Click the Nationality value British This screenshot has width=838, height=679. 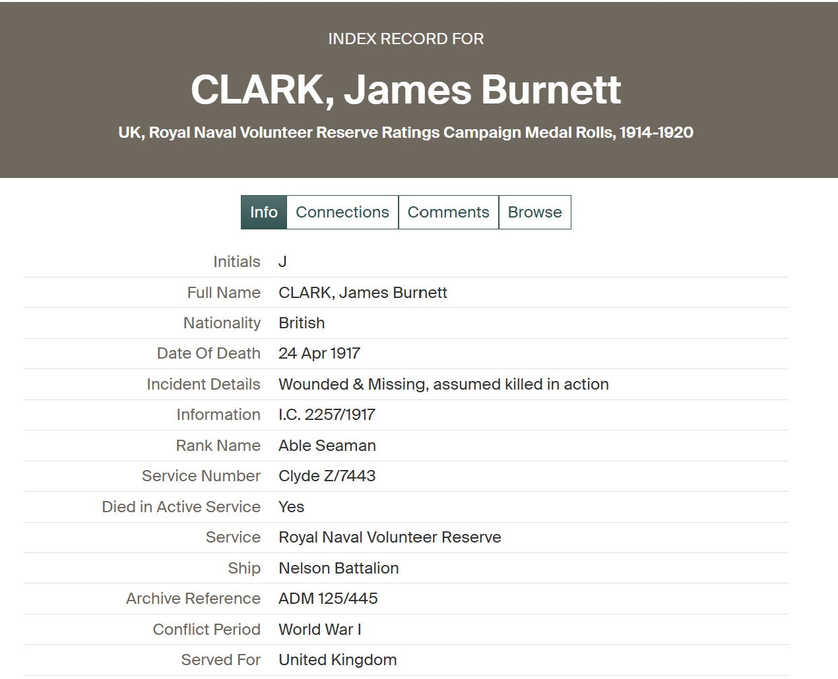point(302,323)
